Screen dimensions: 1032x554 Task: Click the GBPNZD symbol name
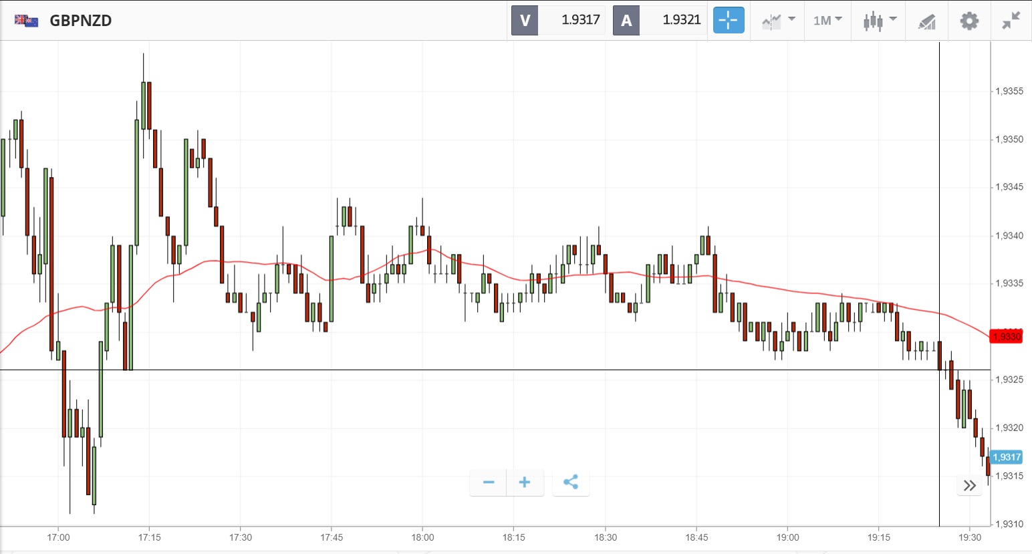point(81,21)
